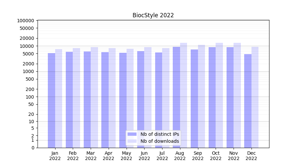
Task: Click the chart title BiocStyle 2022
Action: [153, 15]
